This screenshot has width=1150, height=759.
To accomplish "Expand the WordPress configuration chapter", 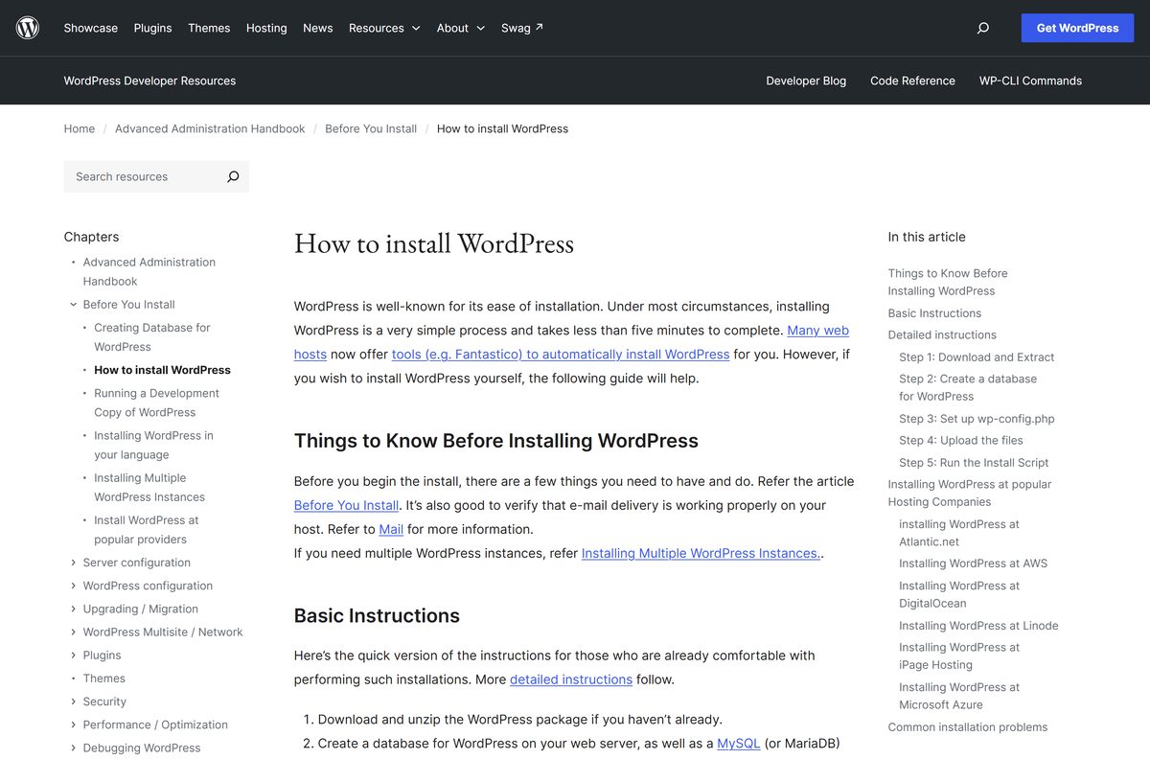I will coord(73,586).
